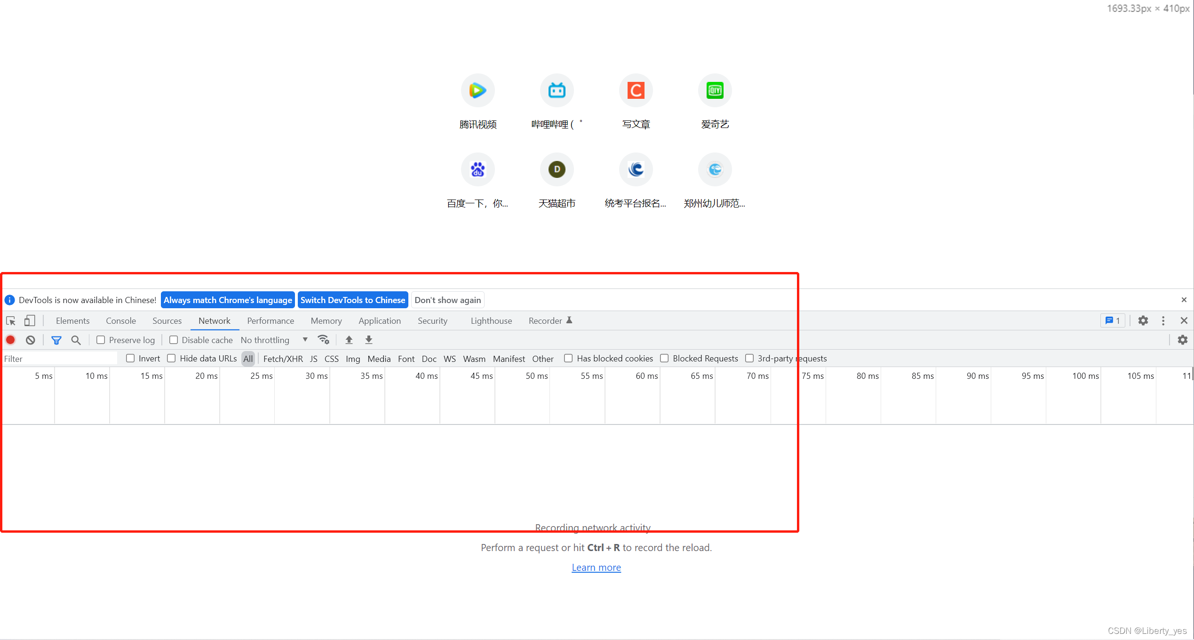Expand the No throttling dropdown

click(x=274, y=340)
